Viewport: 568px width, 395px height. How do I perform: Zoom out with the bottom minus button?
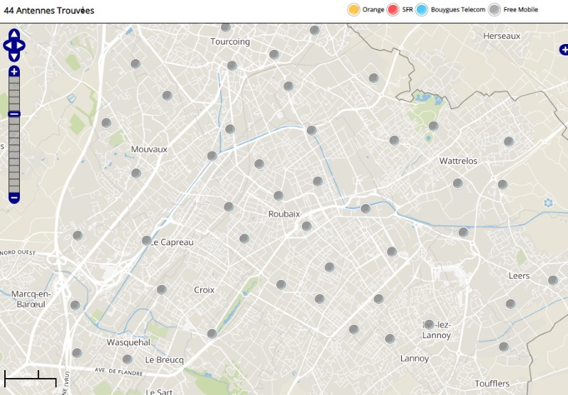coord(14,197)
